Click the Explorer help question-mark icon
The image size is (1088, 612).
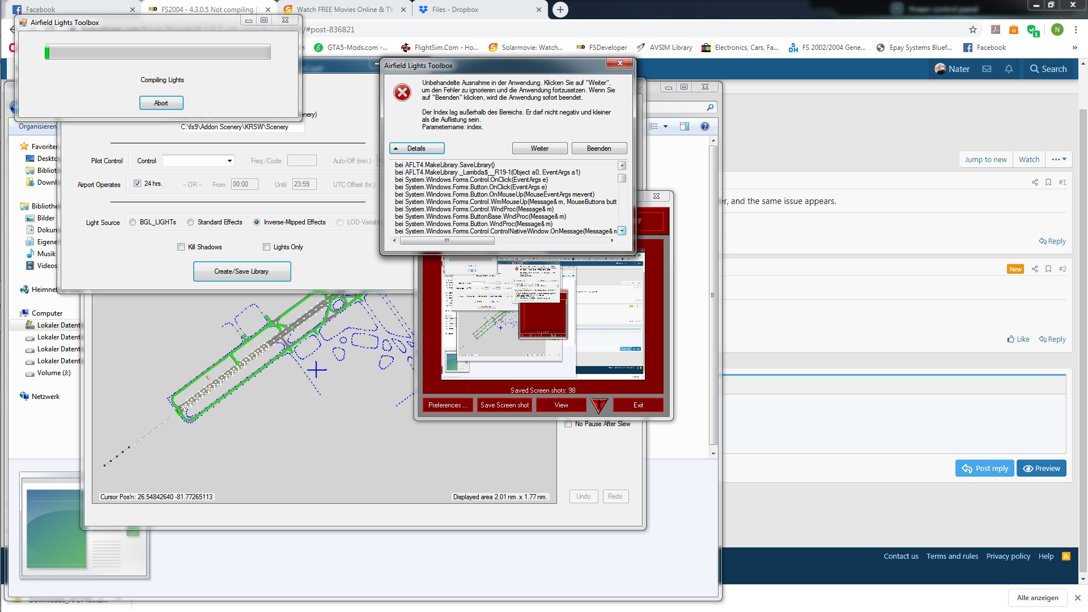coord(705,126)
